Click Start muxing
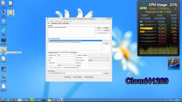The height and width of the screenshot is (102, 182). (x=67, y=77)
